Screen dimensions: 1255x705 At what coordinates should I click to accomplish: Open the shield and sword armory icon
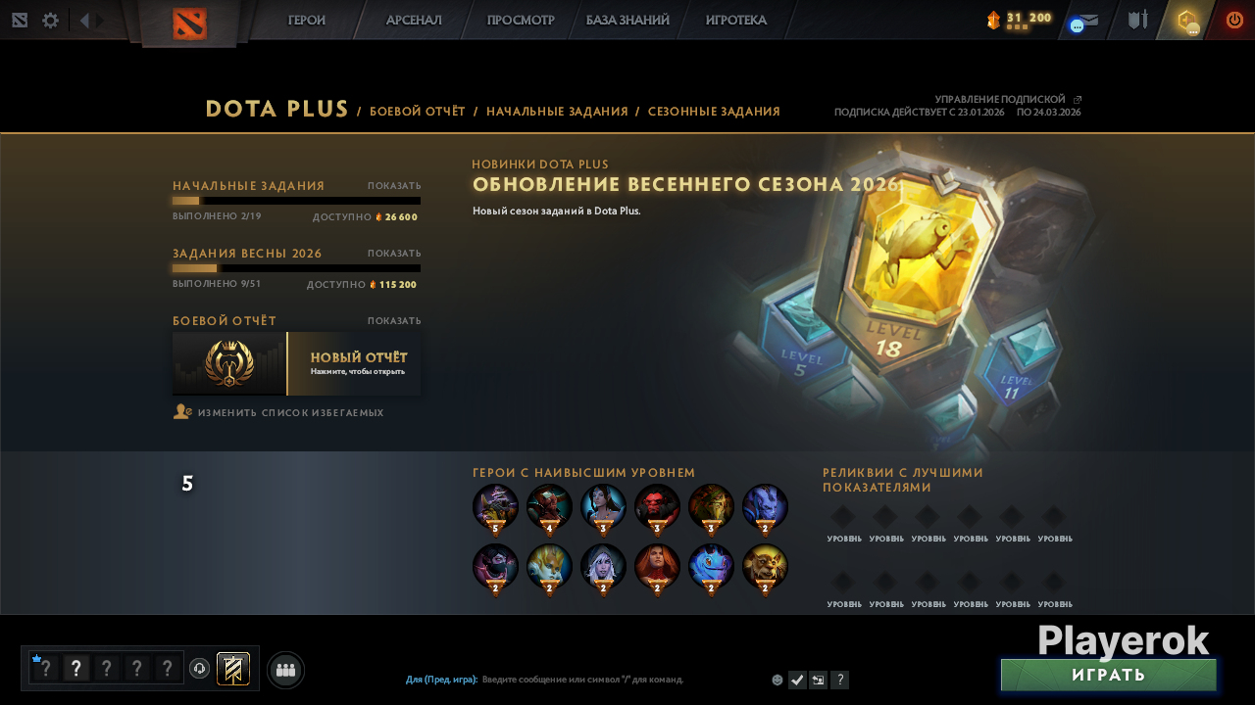tap(1137, 20)
